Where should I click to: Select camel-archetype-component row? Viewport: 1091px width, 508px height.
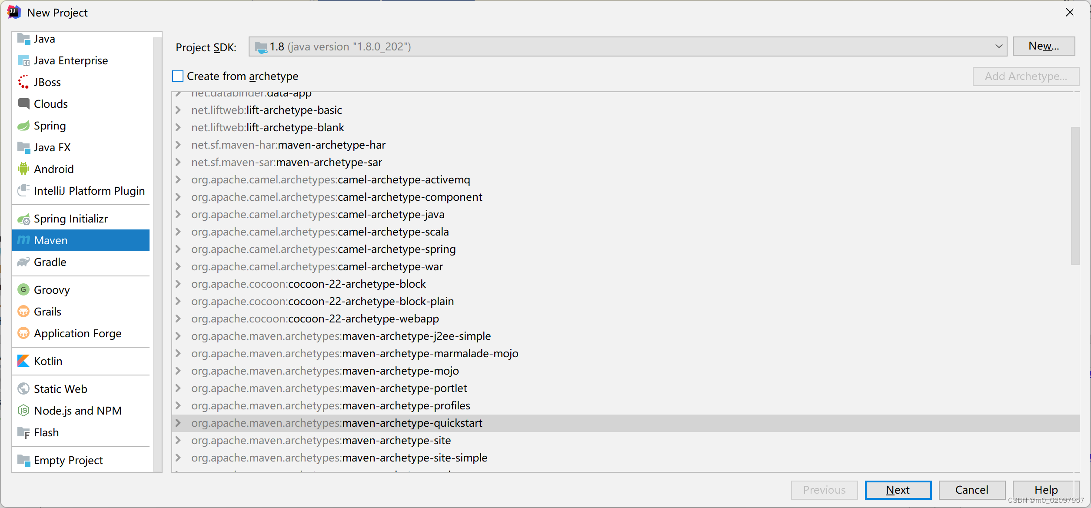625,197
